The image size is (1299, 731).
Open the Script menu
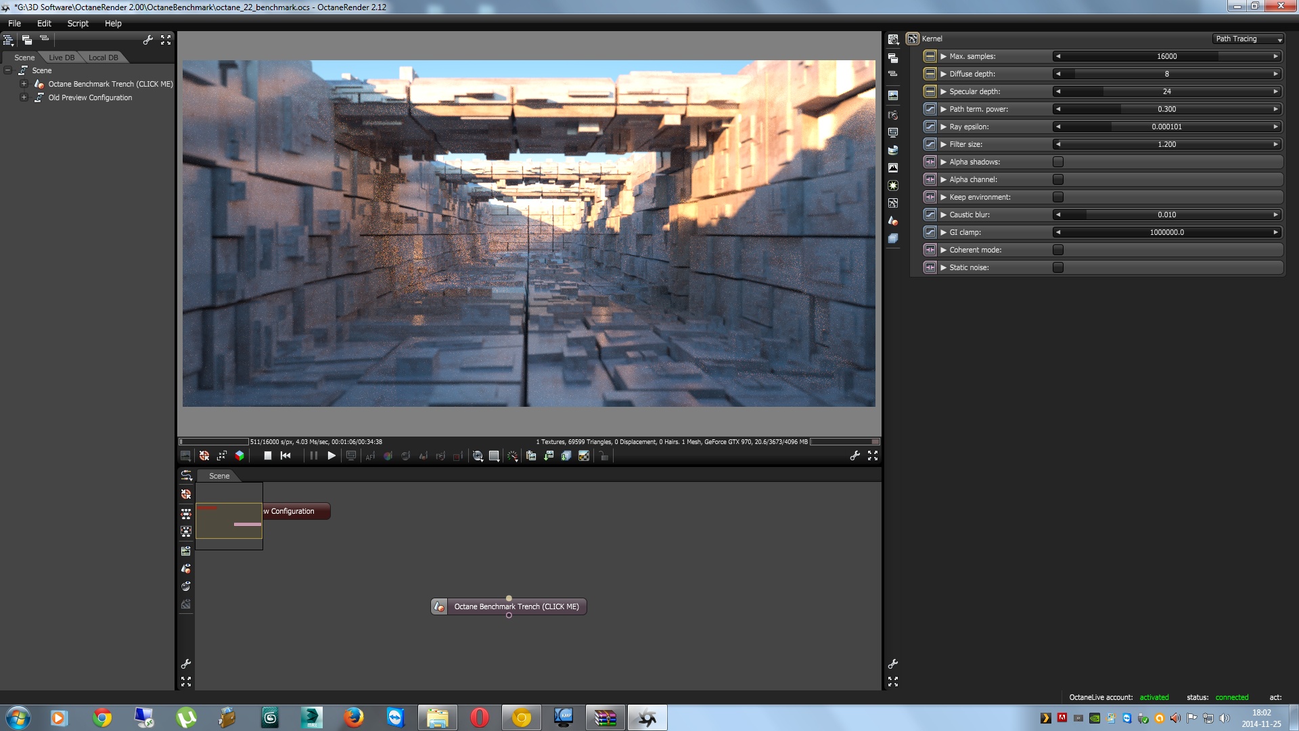coord(78,23)
